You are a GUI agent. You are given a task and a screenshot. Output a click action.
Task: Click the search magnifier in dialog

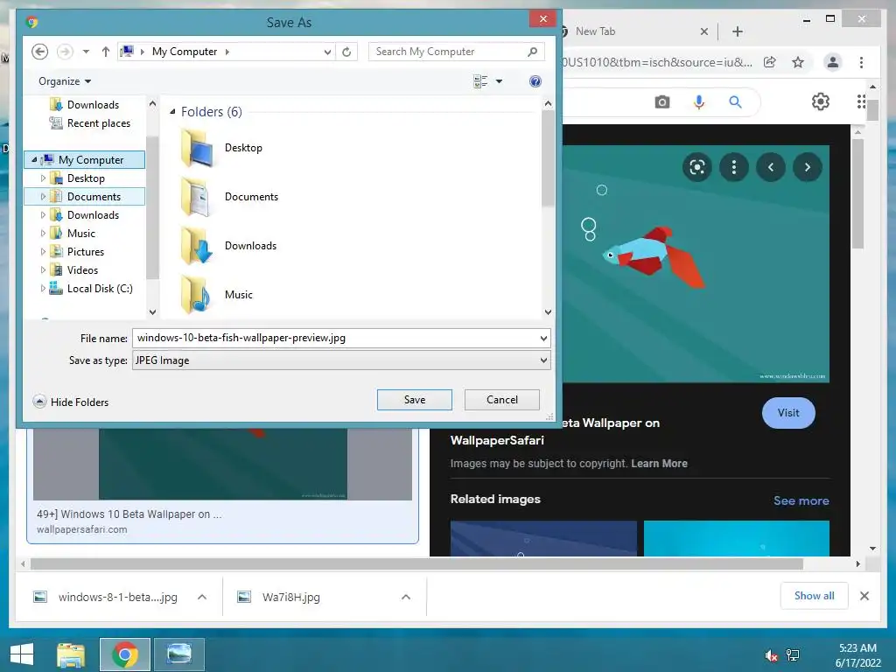[x=532, y=52]
